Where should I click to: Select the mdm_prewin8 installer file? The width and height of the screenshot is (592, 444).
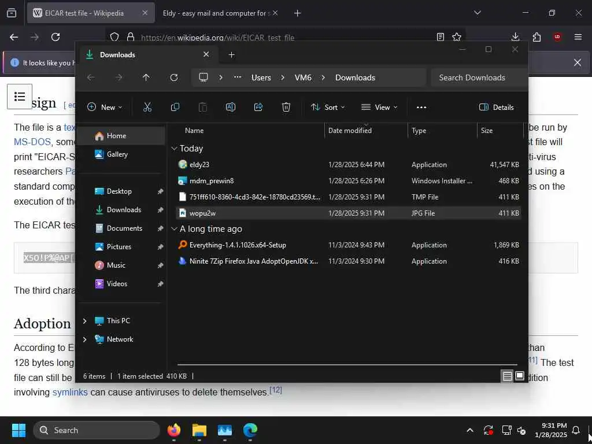pyautogui.click(x=349, y=181)
